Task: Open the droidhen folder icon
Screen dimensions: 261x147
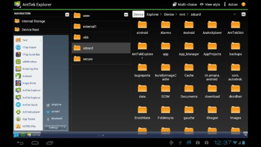Action: [x=236, y=88]
